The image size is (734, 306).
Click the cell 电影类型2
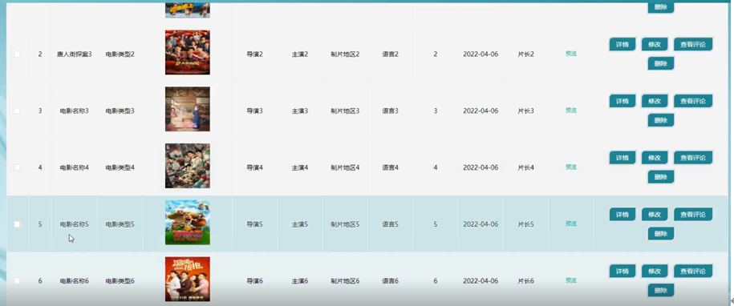pyautogui.click(x=120, y=54)
